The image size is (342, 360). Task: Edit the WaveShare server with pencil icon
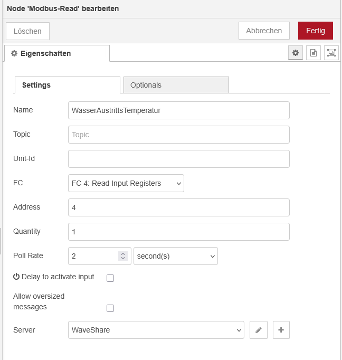259,330
